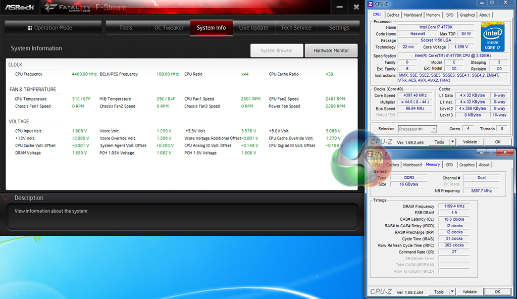Image resolution: width=517 pixels, height=299 pixels.
Task: Click the Vcore Volt value 1.299 V
Action: (164, 131)
